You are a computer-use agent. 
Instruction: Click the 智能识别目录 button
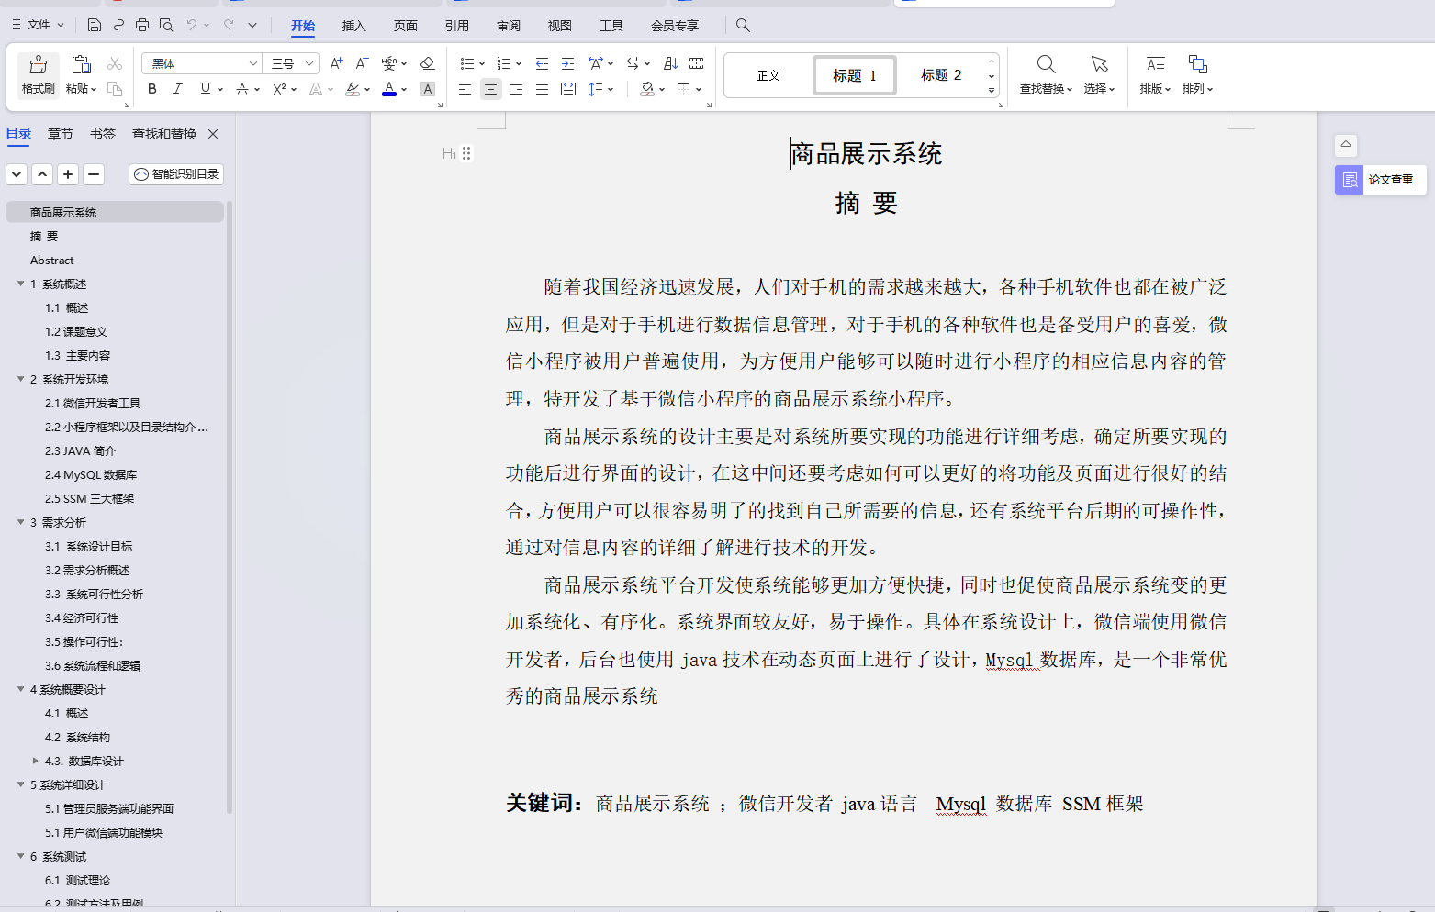(x=175, y=173)
